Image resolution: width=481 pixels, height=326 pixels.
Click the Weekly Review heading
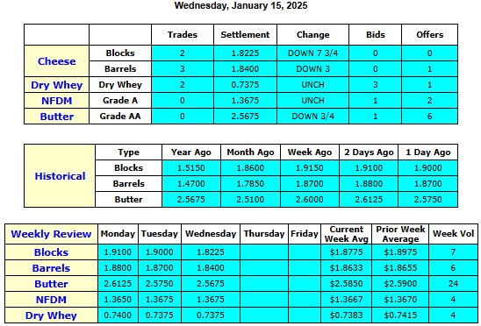tap(51, 234)
